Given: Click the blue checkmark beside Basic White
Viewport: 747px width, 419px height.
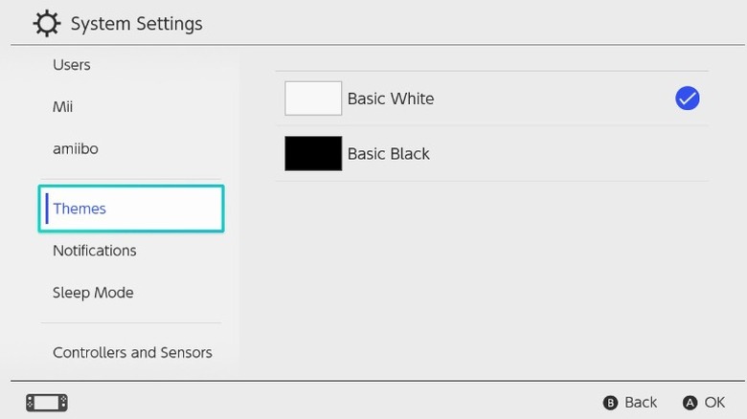Looking at the screenshot, I should (x=687, y=98).
